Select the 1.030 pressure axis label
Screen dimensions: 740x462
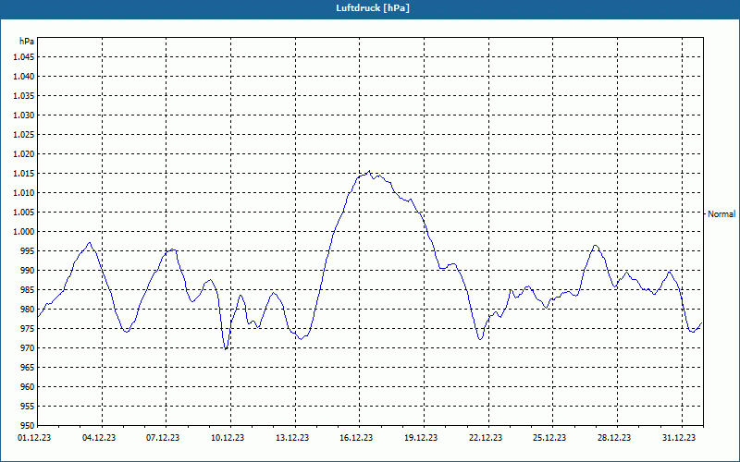[24, 115]
